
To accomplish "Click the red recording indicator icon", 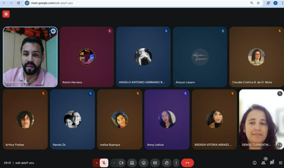I will coord(6,14).
